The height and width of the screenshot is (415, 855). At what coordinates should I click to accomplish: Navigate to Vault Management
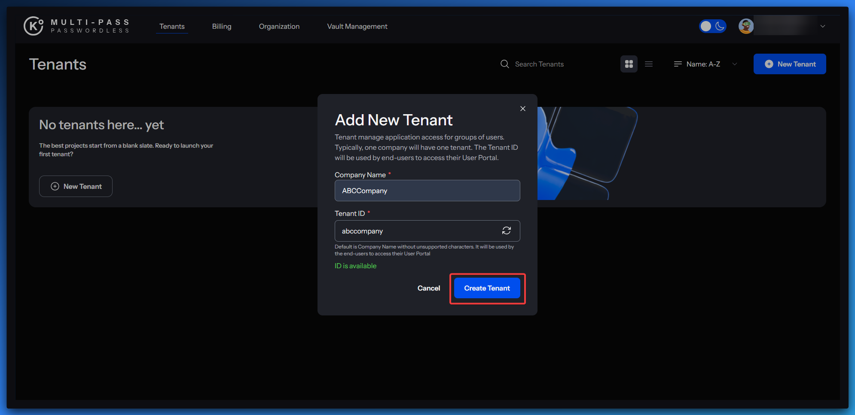357,26
